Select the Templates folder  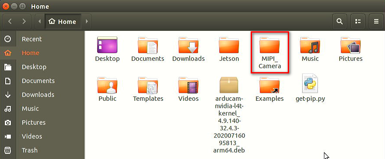click(x=148, y=89)
